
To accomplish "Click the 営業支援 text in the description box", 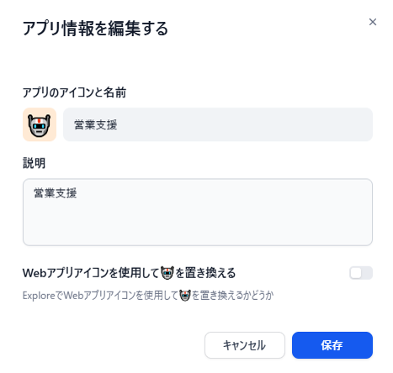I will click(56, 193).
